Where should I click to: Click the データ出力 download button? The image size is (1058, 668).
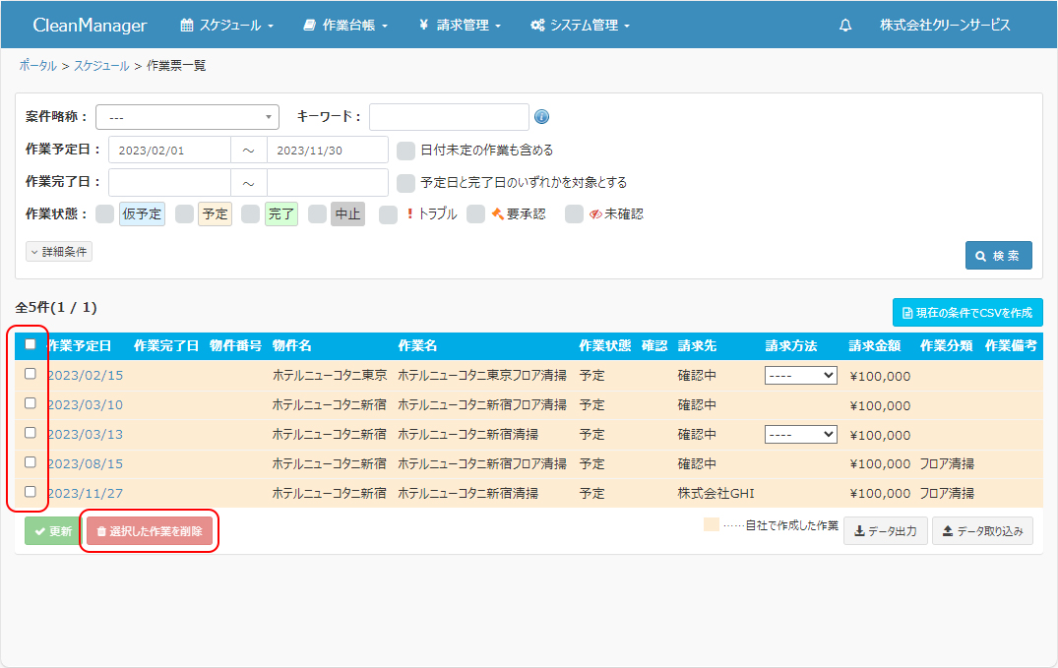(885, 531)
